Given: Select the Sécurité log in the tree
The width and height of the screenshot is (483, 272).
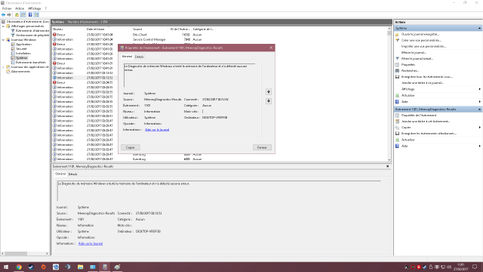Looking at the screenshot, I should 21,48.
